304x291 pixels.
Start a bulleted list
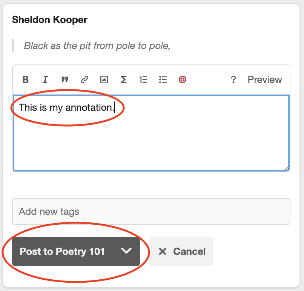[163, 80]
